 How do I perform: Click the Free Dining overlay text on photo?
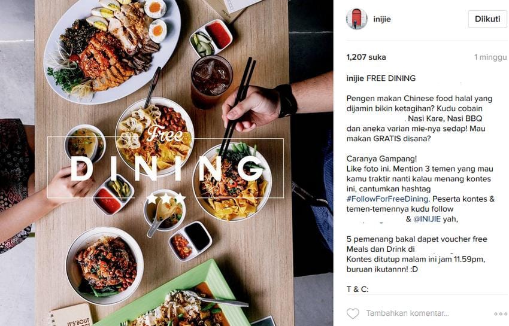(165, 160)
